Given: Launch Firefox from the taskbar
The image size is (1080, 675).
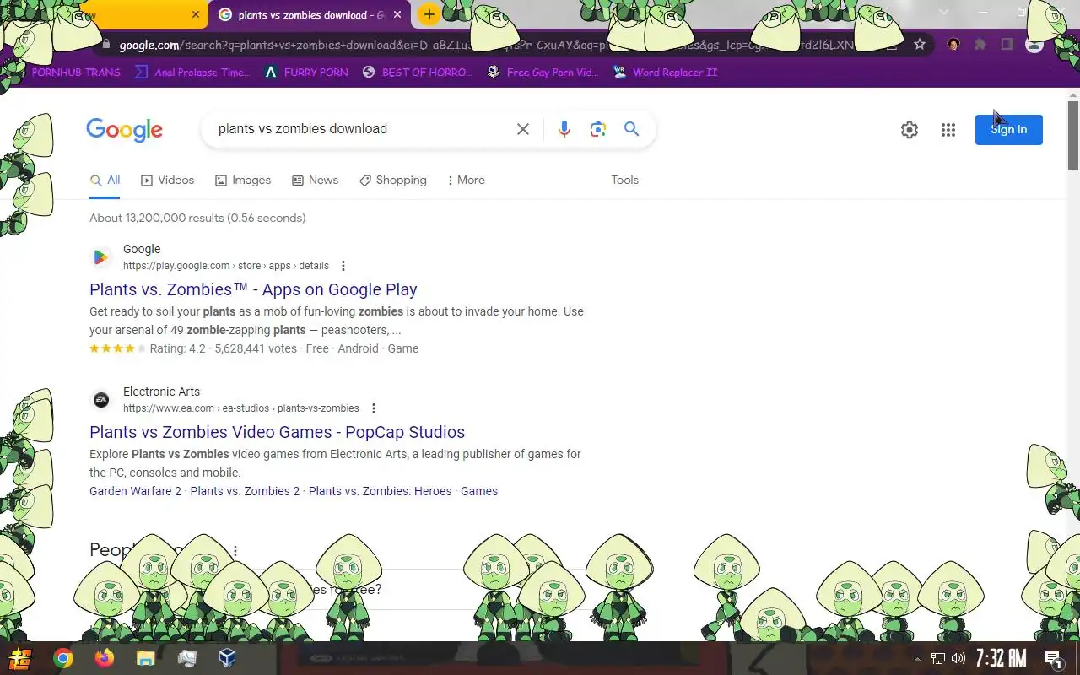Looking at the screenshot, I should click(x=105, y=659).
